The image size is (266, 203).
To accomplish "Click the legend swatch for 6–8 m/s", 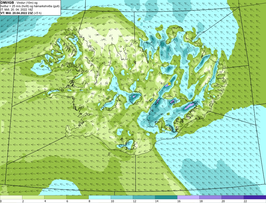I will tap(77, 197).
